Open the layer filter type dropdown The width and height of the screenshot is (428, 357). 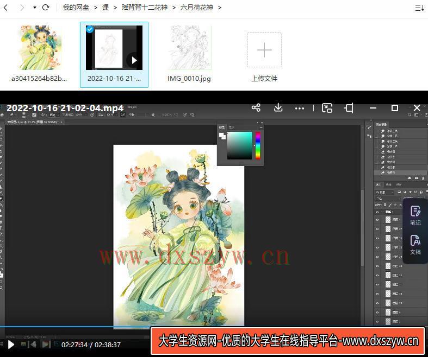click(384, 192)
